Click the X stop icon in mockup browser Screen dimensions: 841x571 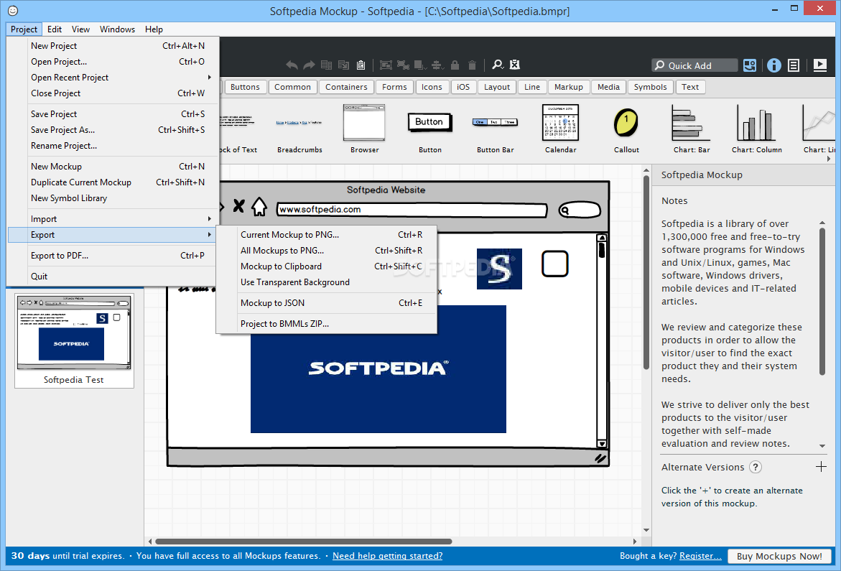(238, 206)
